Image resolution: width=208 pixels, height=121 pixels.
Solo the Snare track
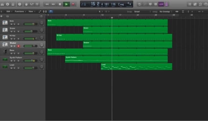pos(14,32)
